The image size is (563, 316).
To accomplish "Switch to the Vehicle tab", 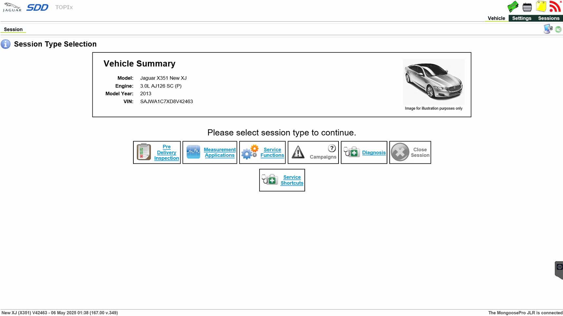I will 496,18.
